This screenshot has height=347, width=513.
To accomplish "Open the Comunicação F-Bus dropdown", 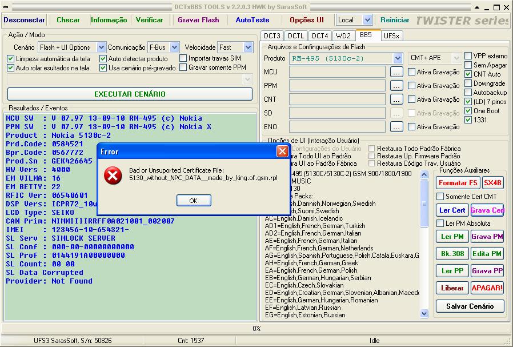I will pos(174,47).
